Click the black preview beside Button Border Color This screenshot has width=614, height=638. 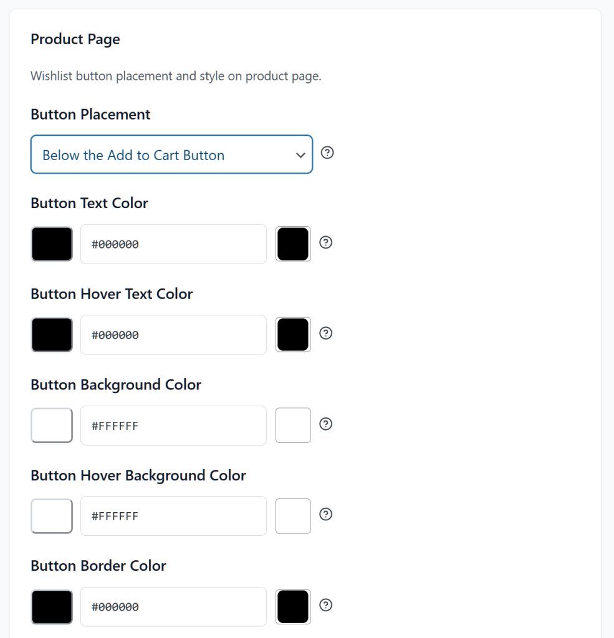coord(292,606)
